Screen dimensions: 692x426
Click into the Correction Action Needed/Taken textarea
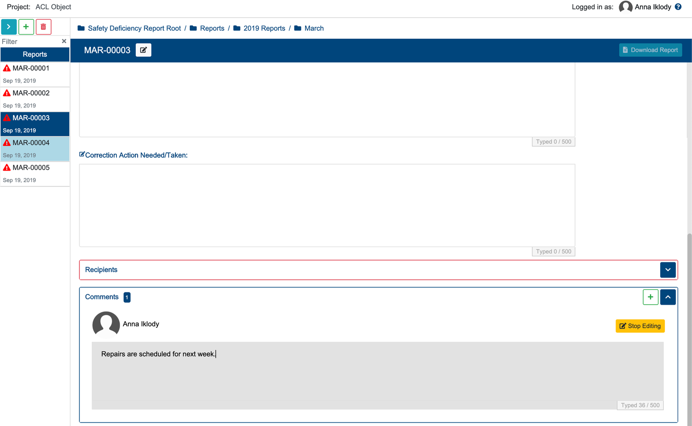pyautogui.click(x=327, y=206)
